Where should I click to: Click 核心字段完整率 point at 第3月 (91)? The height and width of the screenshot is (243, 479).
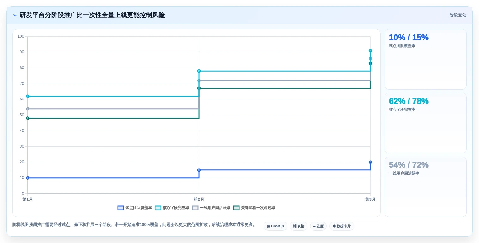coord(370,51)
